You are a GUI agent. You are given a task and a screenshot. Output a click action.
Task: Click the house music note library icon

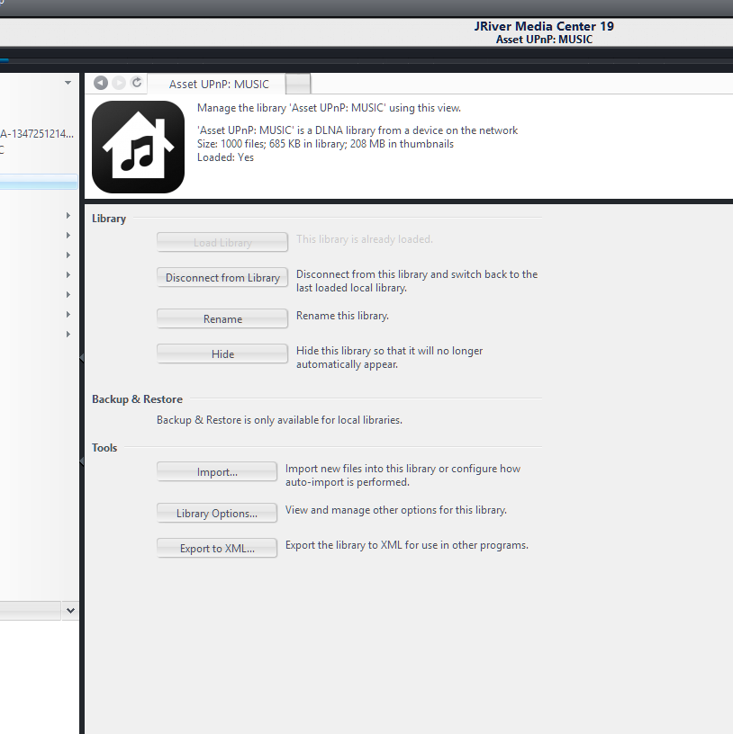point(138,147)
